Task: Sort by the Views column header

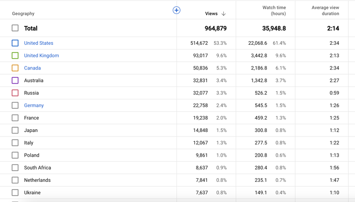Action: (x=211, y=13)
